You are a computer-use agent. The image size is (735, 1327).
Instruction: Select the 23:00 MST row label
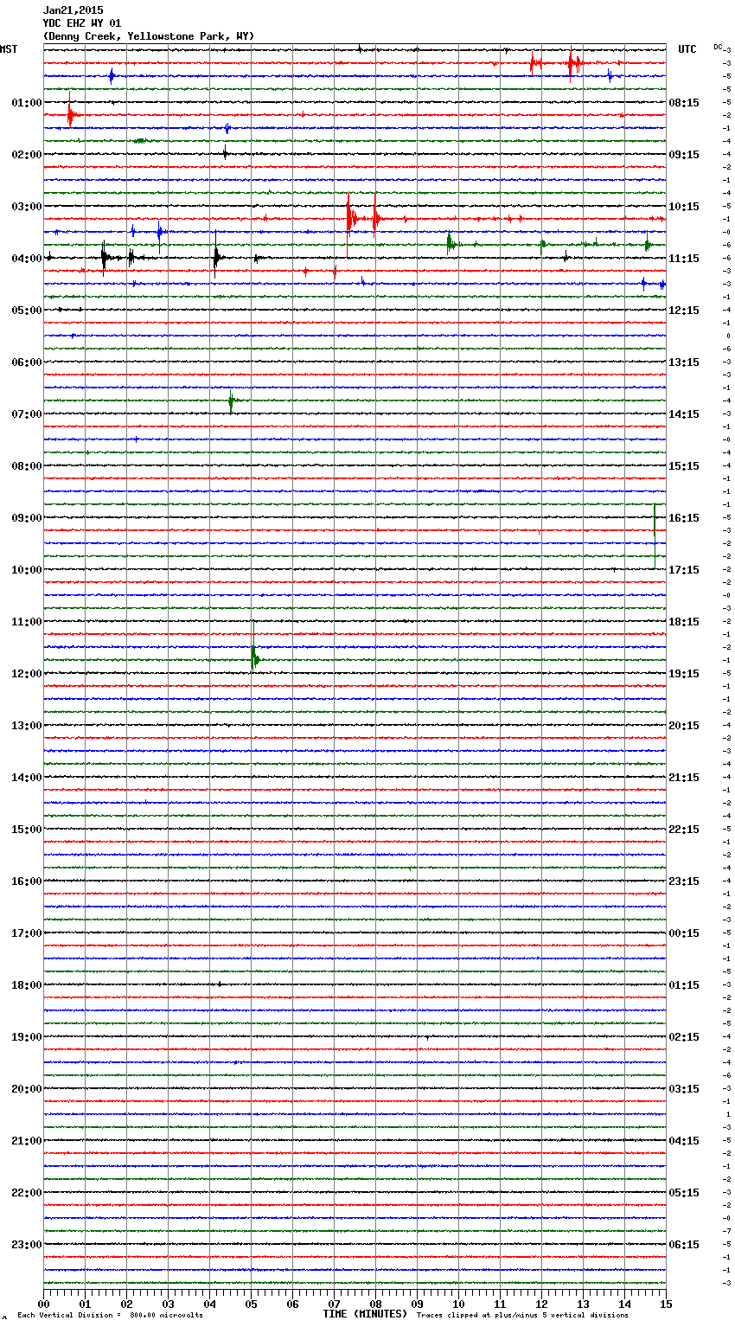26,1245
